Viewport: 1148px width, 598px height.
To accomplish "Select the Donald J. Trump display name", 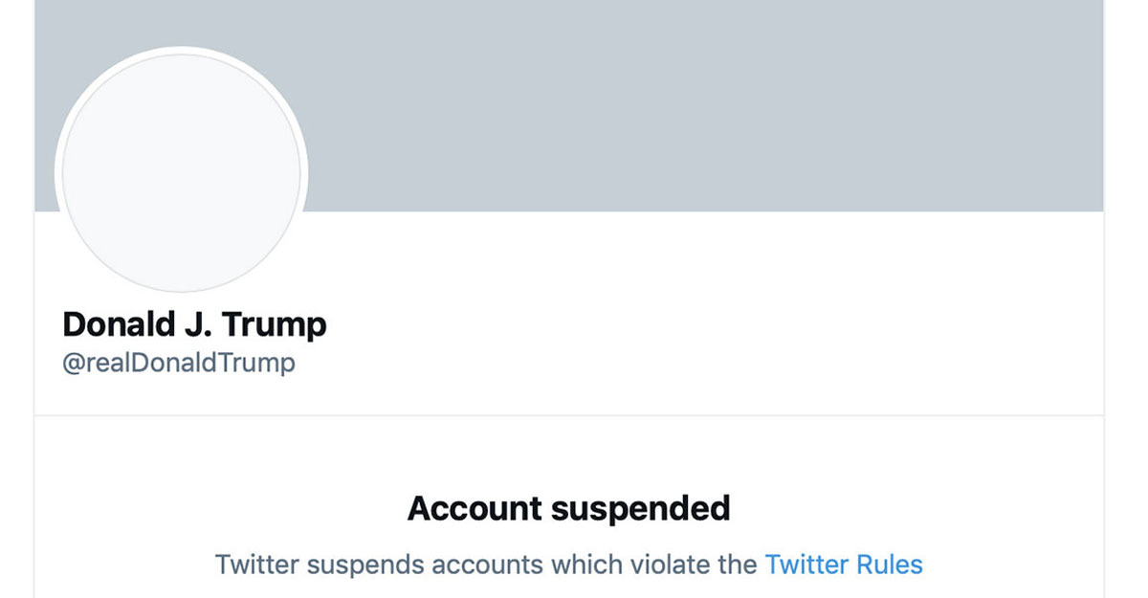I will point(194,324).
